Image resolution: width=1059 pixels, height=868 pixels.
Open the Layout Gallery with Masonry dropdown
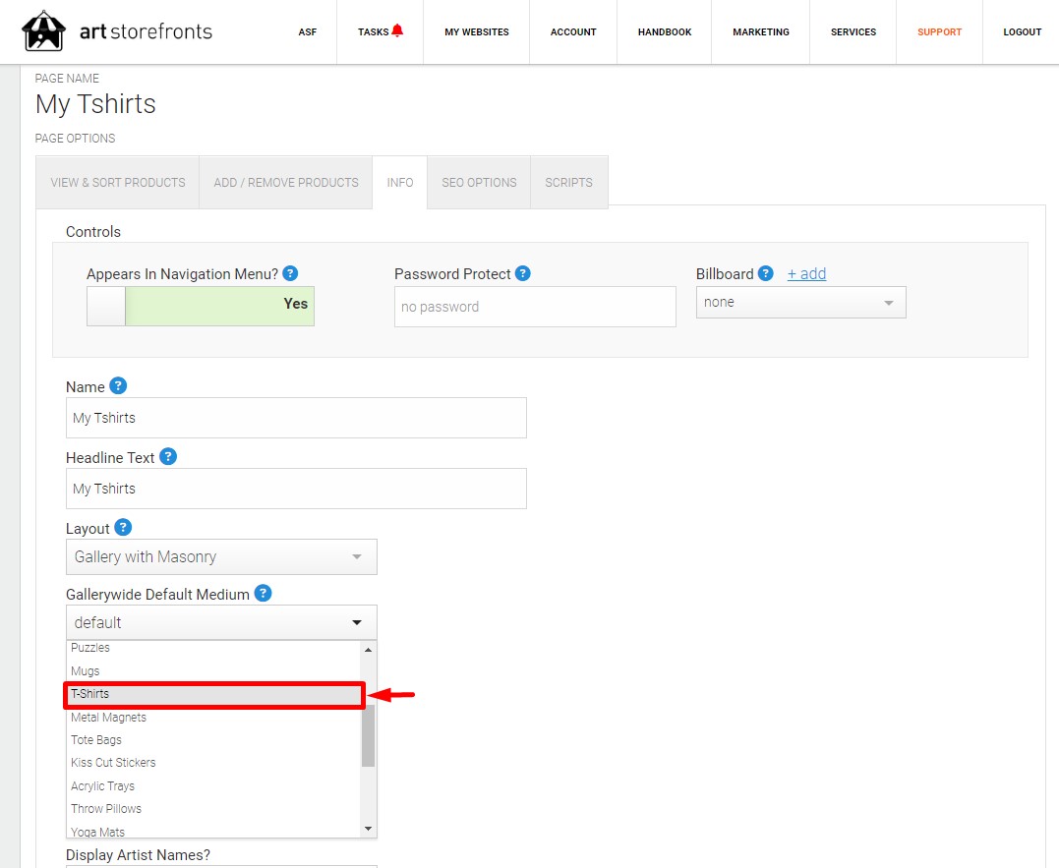221,556
